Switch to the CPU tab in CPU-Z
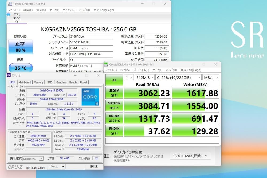The height and width of the screenshot is (178, 267). click(12, 82)
